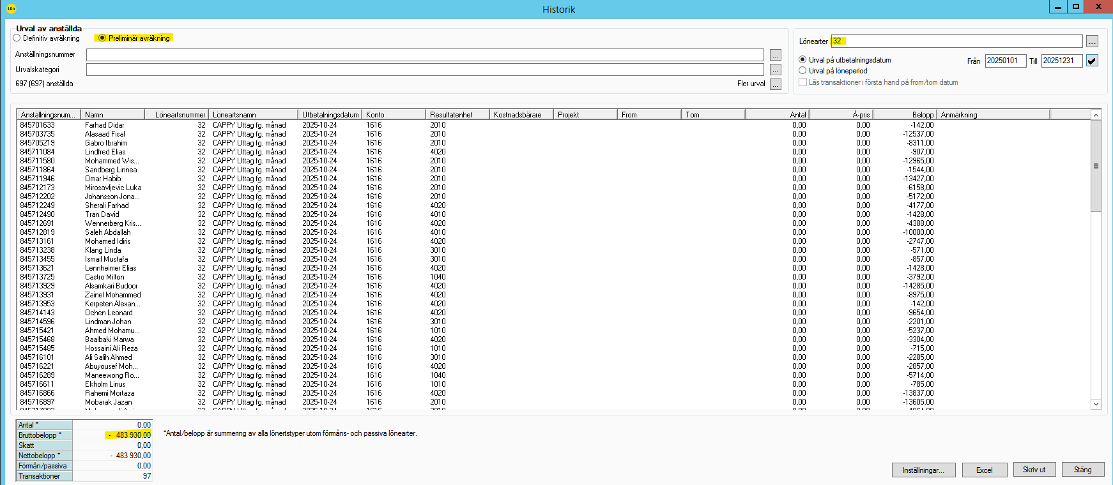Print using Skriv ut button

(x=1034, y=470)
